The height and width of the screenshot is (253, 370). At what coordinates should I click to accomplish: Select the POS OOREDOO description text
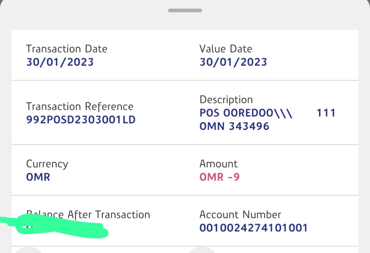(246, 113)
